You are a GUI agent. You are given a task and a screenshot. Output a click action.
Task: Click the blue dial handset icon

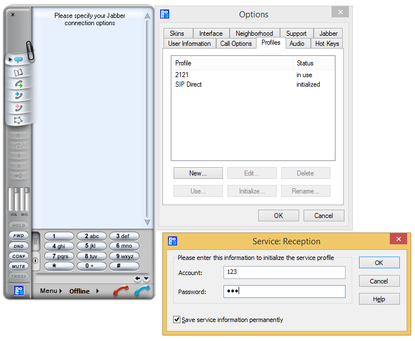(x=142, y=291)
